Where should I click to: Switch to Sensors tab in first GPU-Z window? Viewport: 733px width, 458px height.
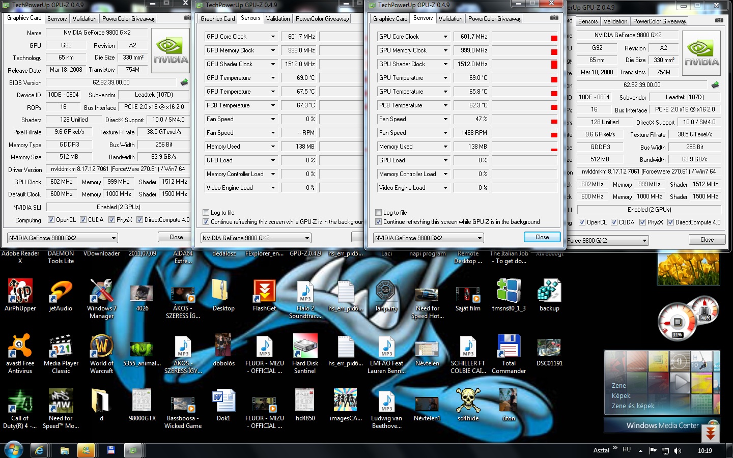click(57, 18)
